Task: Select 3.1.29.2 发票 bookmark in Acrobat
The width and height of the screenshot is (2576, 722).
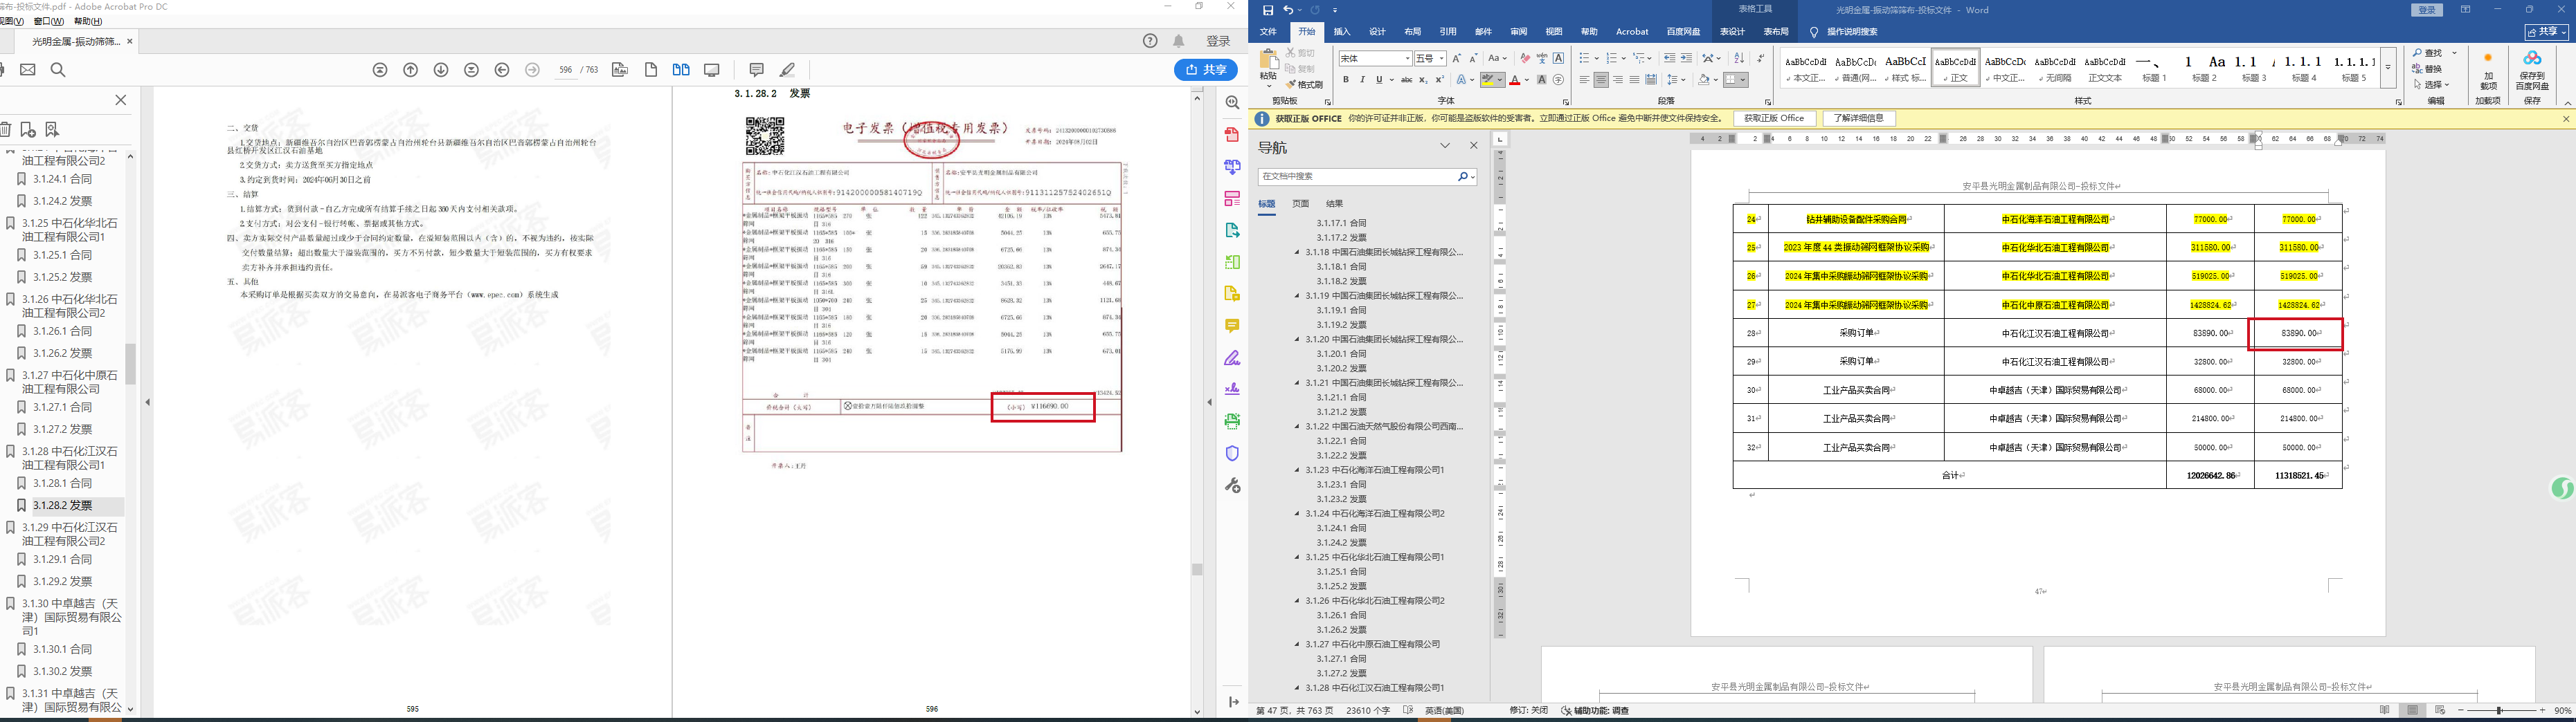Action: pos(62,581)
